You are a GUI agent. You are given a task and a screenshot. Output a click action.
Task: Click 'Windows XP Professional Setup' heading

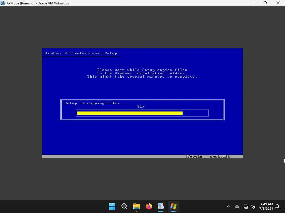click(81, 53)
